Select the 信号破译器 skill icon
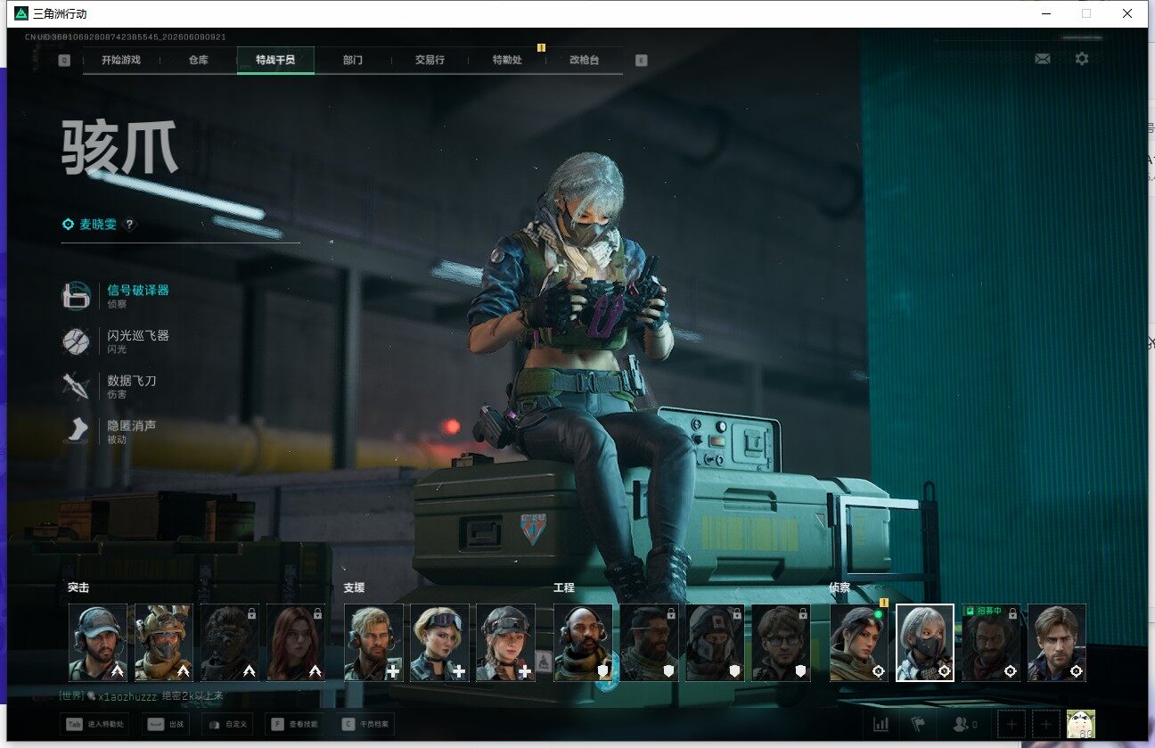This screenshot has height=748, width=1155. [76, 296]
